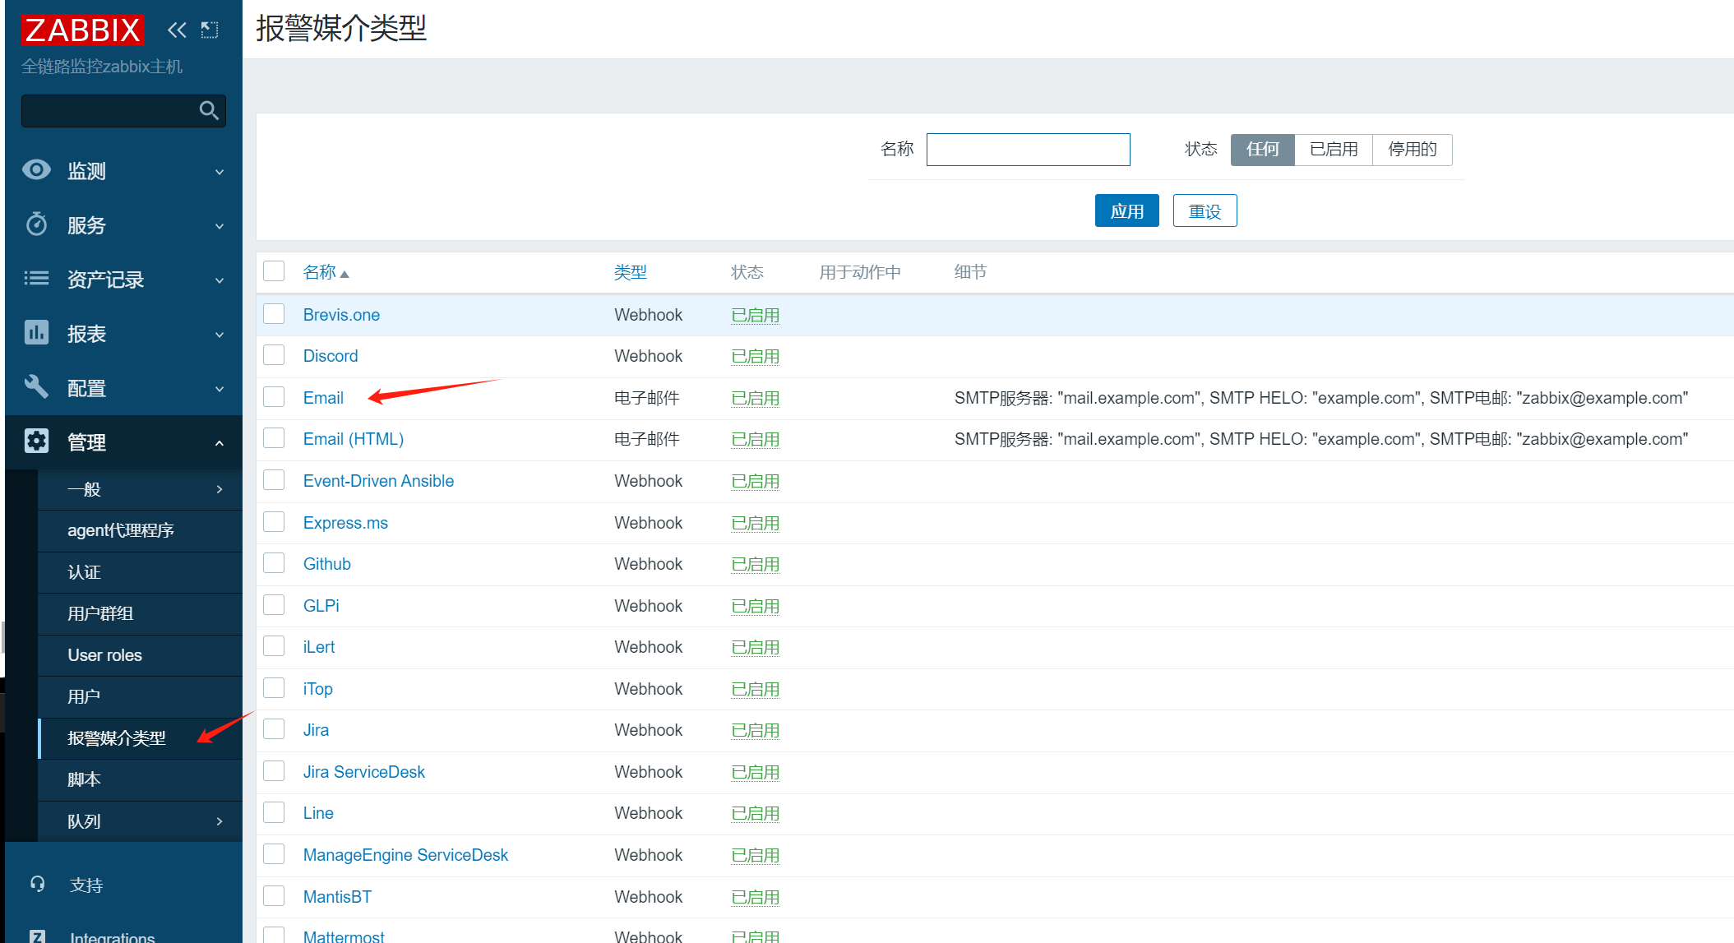This screenshot has width=1734, height=943.
Task: Filter status by 停用的
Action: coord(1413,149)
